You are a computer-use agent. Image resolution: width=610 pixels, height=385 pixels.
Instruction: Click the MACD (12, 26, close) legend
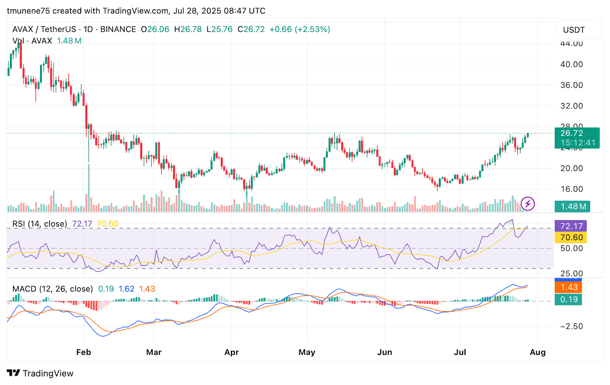coord(53,289)
